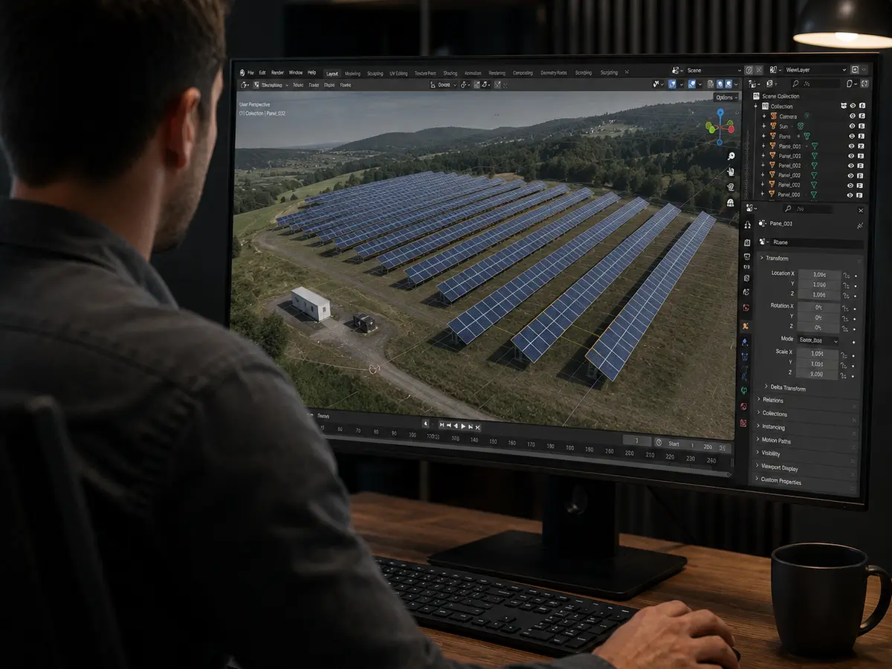Expand the Relations panel
The height and width of the screenshot is (669, 892).
[770, 400]
